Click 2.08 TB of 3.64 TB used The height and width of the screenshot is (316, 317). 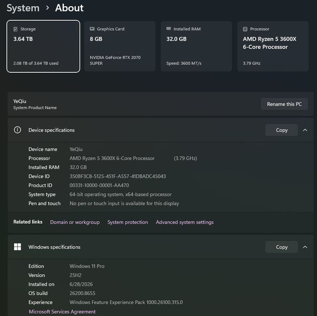36,63
